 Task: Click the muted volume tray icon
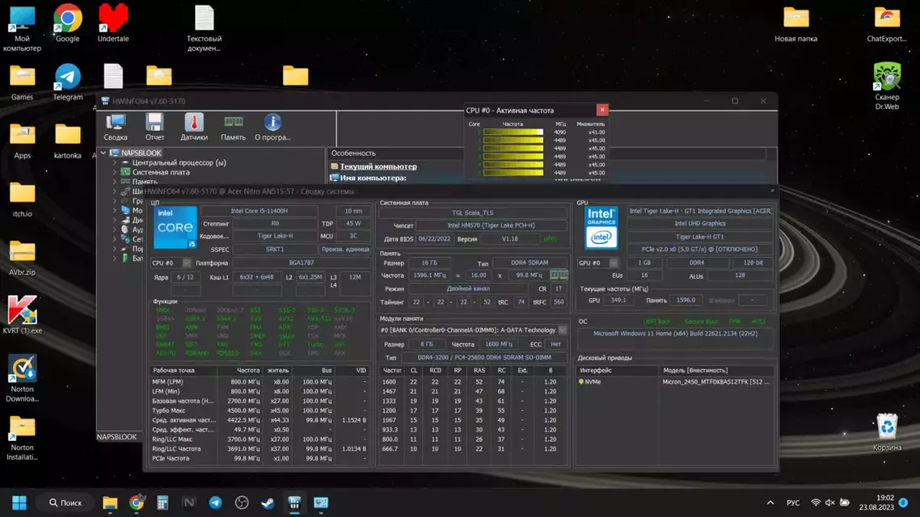829,502
